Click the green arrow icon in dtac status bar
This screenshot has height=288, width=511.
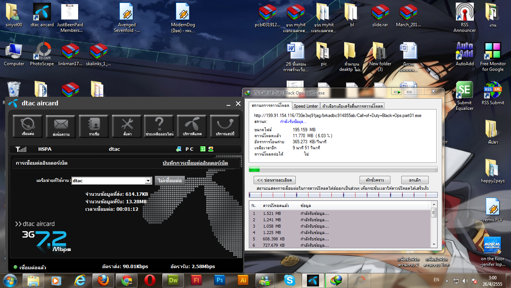(203, 149)
